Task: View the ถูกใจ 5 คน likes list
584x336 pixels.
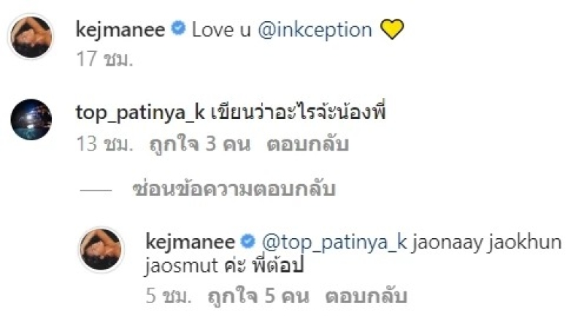Action: click(258, 297)
